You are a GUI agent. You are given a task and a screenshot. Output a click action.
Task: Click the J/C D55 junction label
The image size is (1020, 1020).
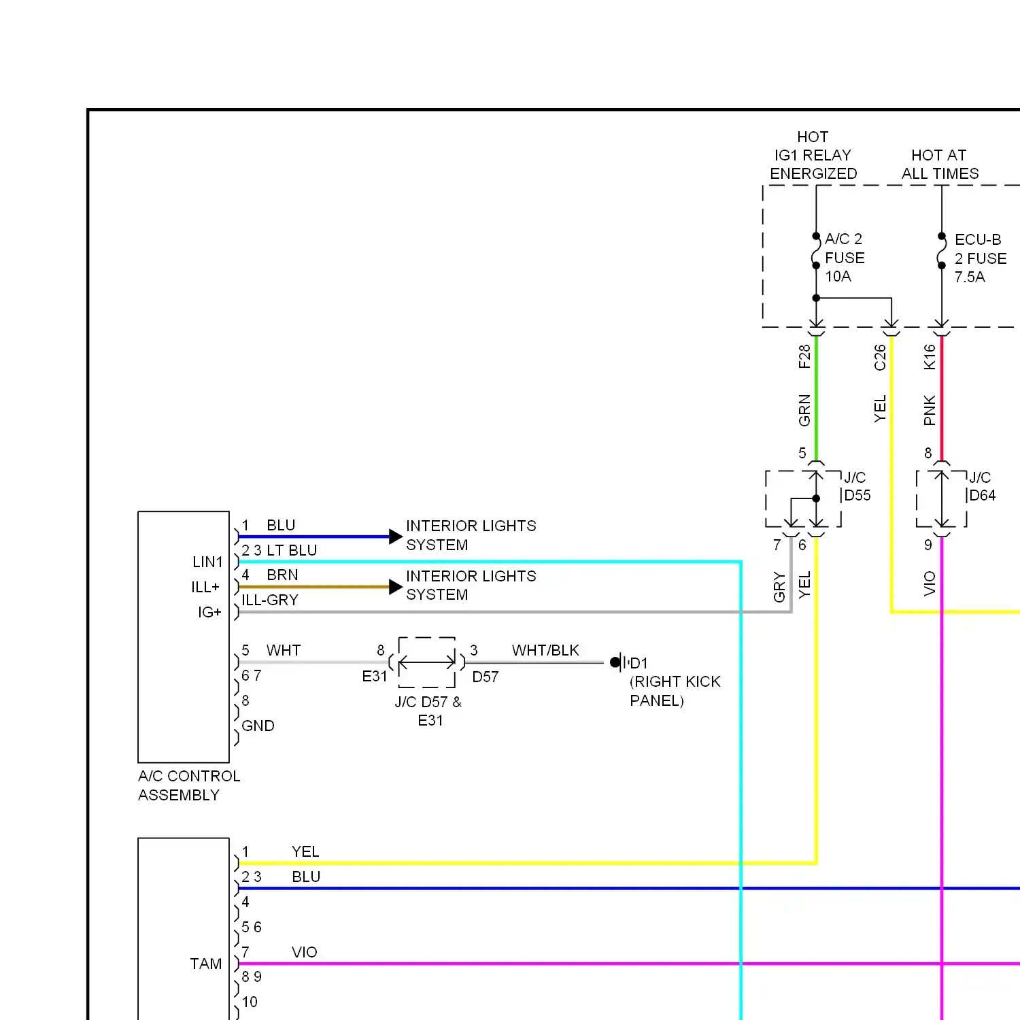[x=857, y=486]
